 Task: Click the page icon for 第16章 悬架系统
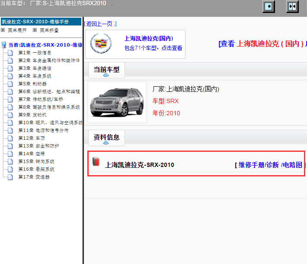[x=10, y=169]
